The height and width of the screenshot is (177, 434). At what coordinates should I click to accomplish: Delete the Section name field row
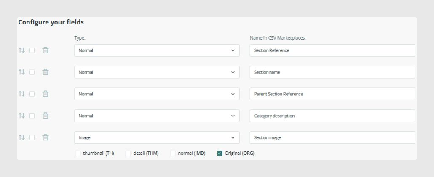click(x=46, y=72)
